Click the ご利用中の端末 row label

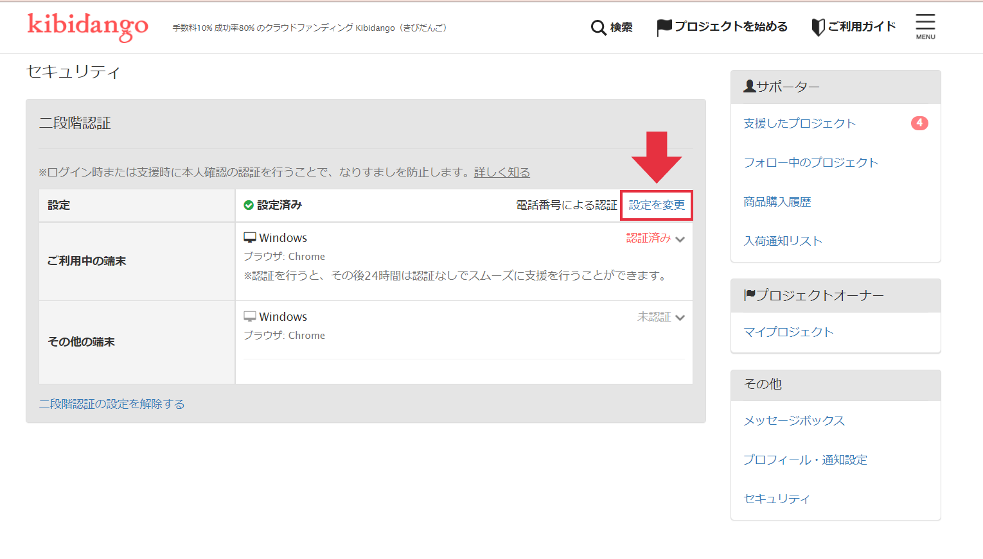[x=87, y=261]
